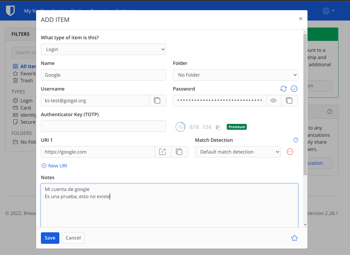Click the TOTP countdown timer circle

pos(180,127)
